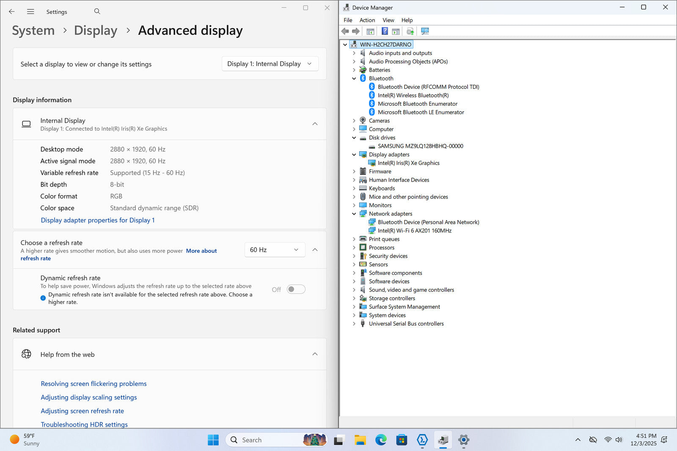Click Display adapter properties for Display 1 link
Viewport: 677px width, 451px height.
[98, 220]
